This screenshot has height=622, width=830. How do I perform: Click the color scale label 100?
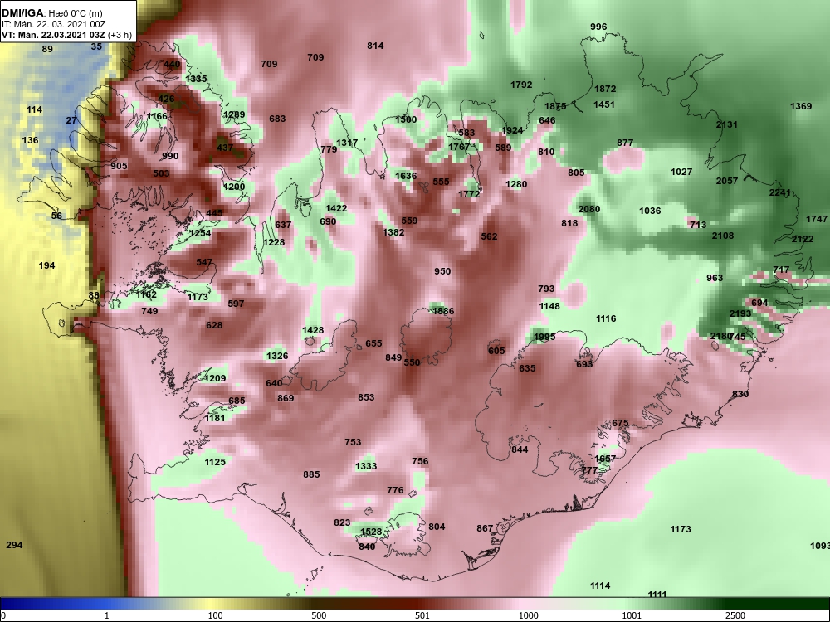pos(215,615)
